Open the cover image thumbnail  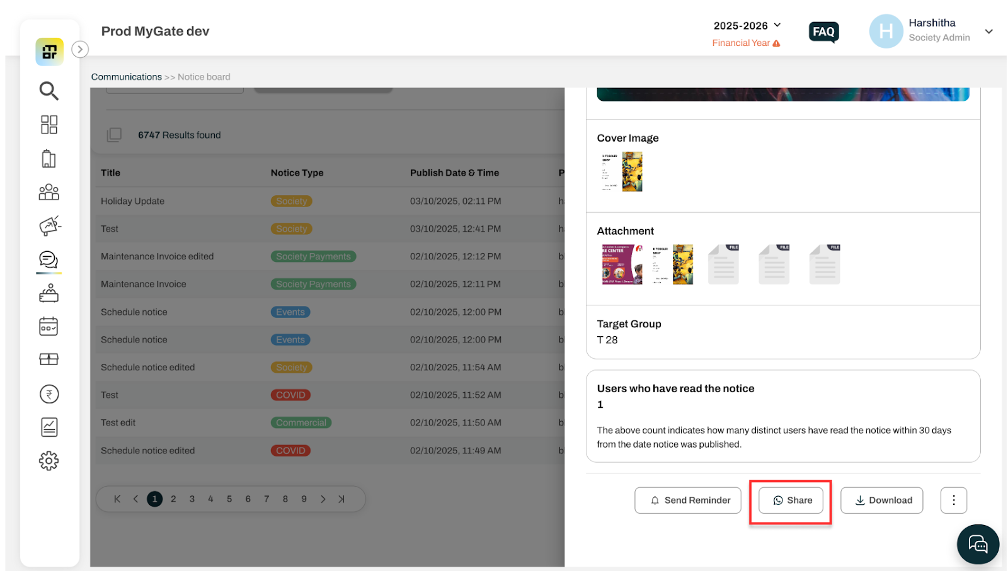(x=621, y=171)
